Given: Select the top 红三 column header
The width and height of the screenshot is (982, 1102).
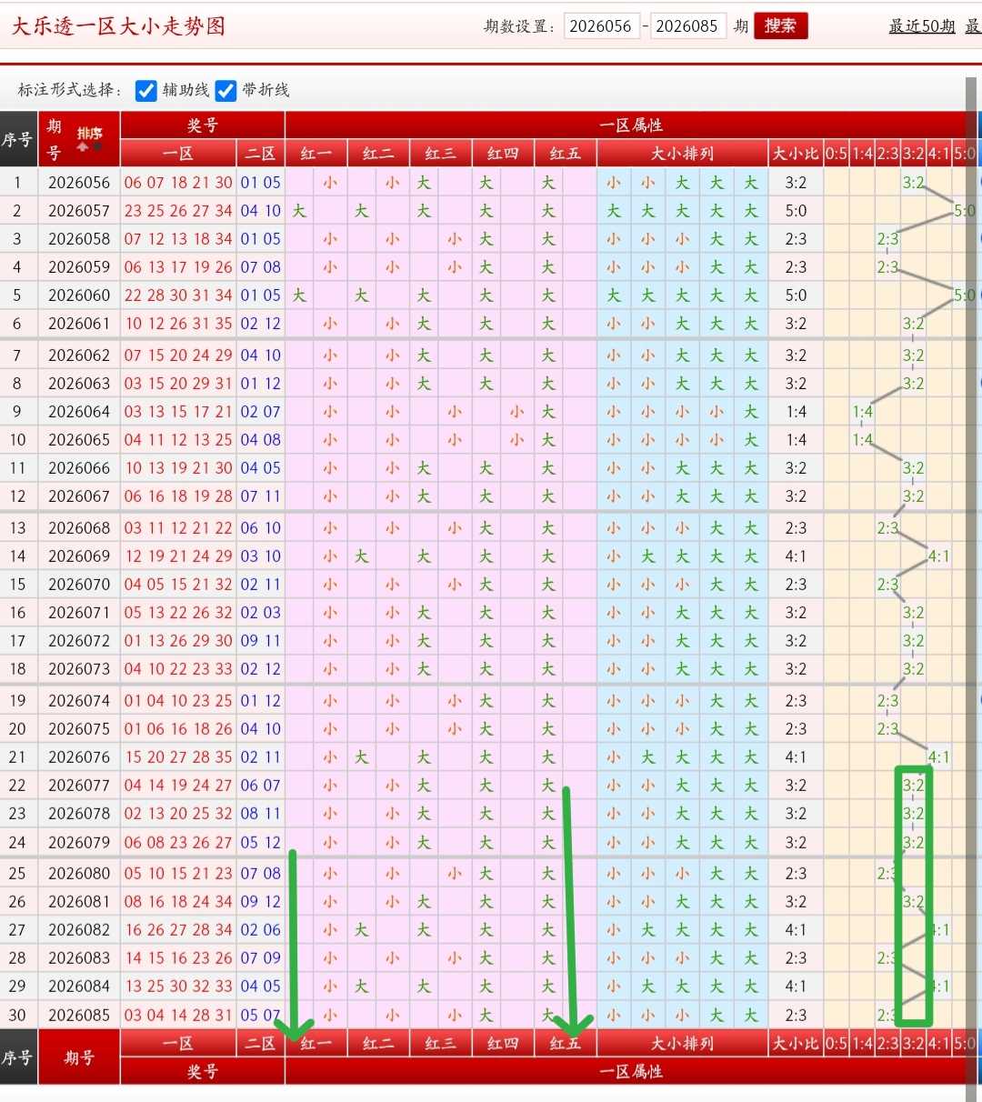Looking at the screenshot, I should pyautogui.click(x=440, y=154).
